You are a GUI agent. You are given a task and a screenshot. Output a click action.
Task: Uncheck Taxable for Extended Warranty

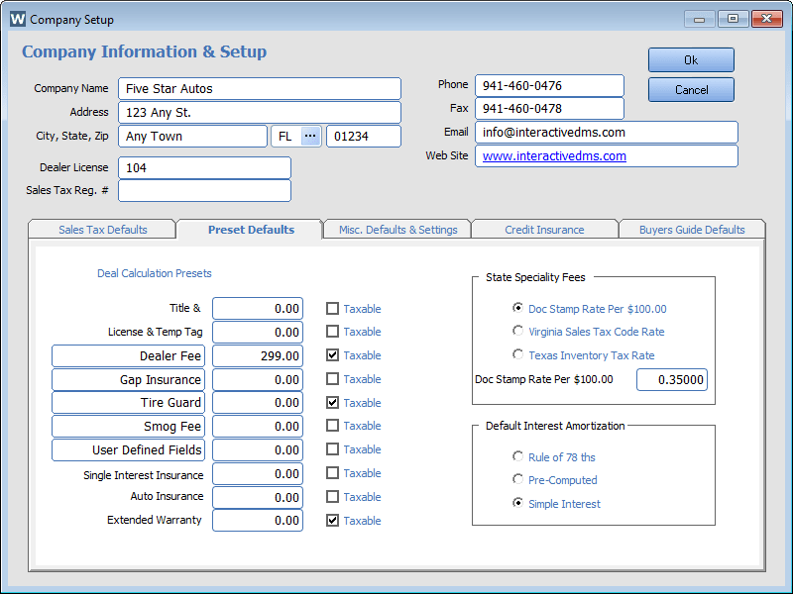coord(333,520)
